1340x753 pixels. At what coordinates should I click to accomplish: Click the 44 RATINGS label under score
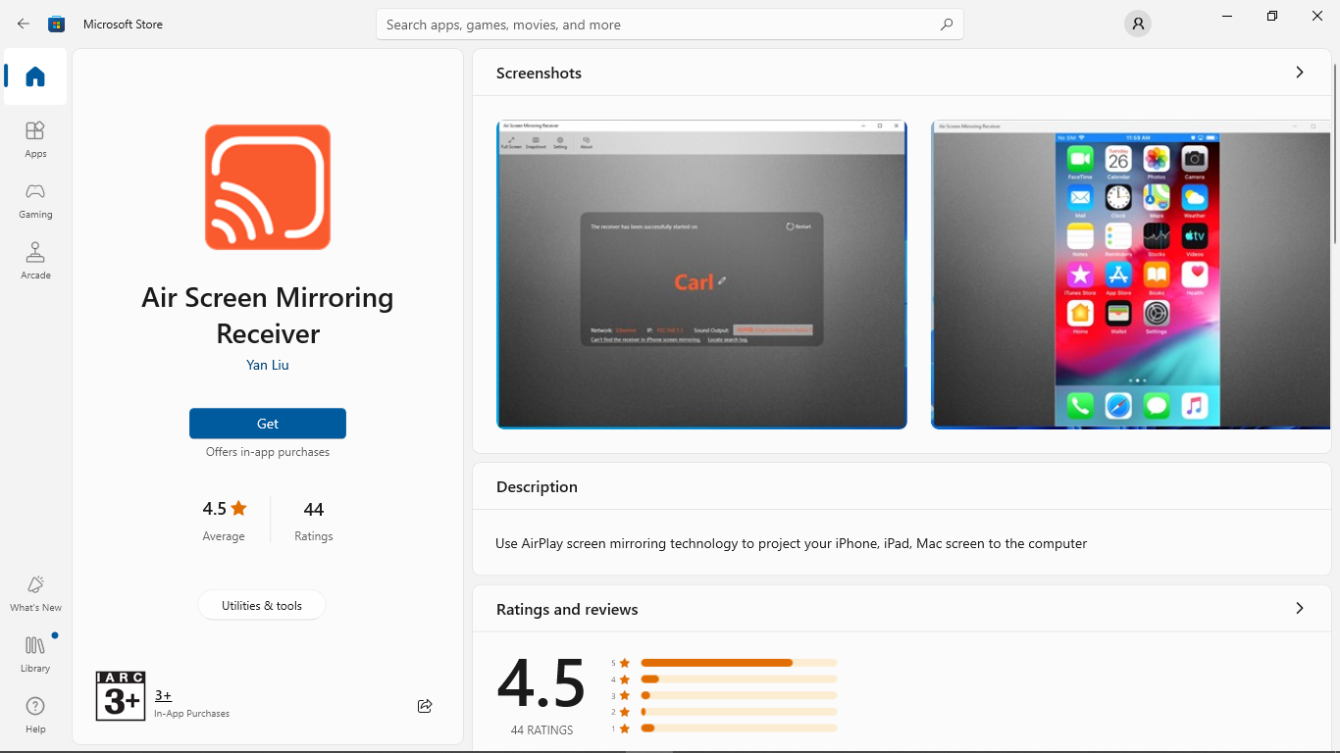click(x=541, y=730)
